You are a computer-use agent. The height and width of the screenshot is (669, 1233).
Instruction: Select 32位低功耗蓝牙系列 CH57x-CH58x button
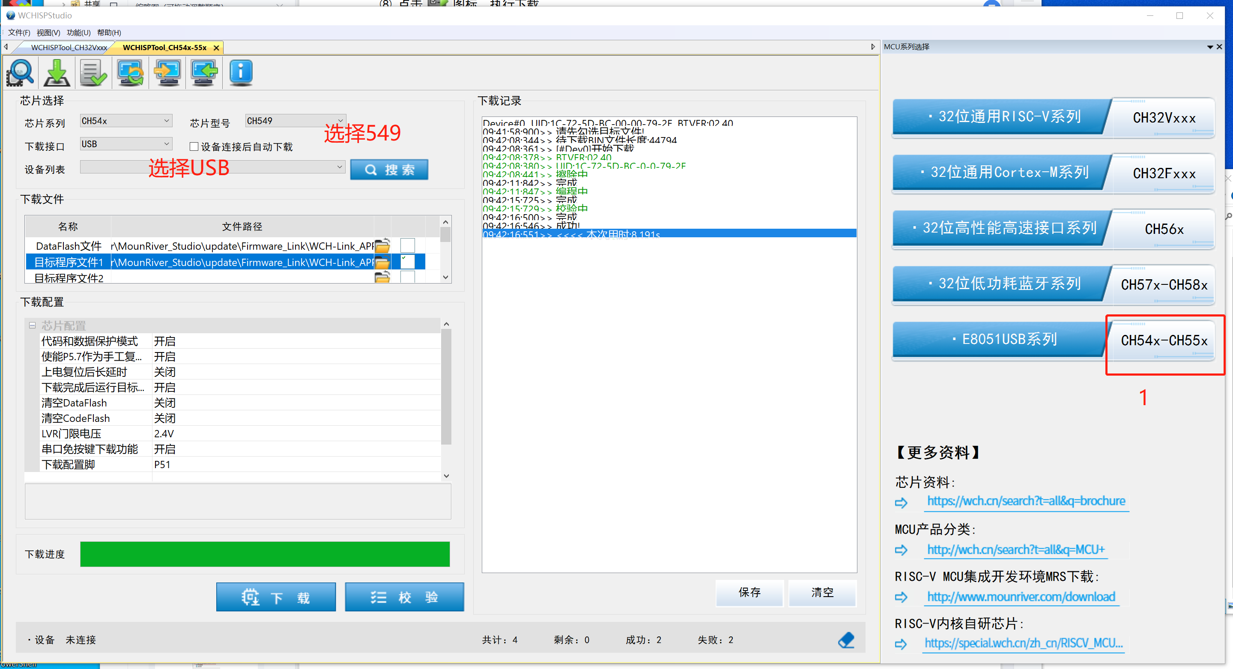(x=1053, y=284)
